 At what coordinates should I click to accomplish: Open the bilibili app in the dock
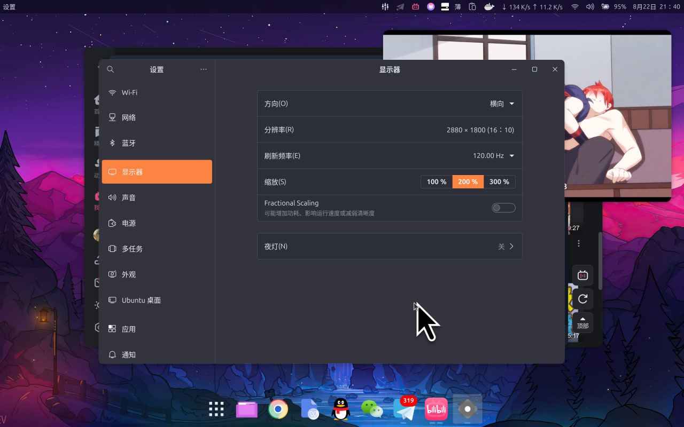tap(436, 409)
